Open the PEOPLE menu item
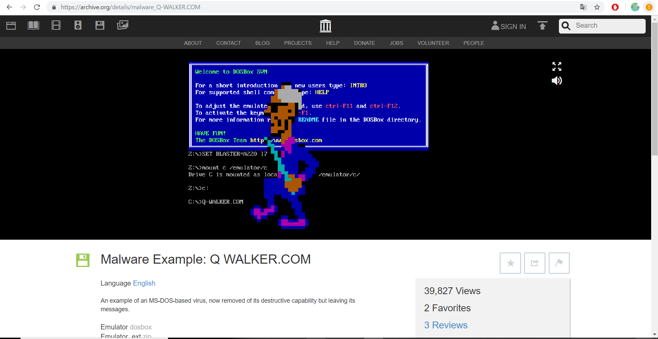The image size is (658, 339). click(x=474, y=43)
